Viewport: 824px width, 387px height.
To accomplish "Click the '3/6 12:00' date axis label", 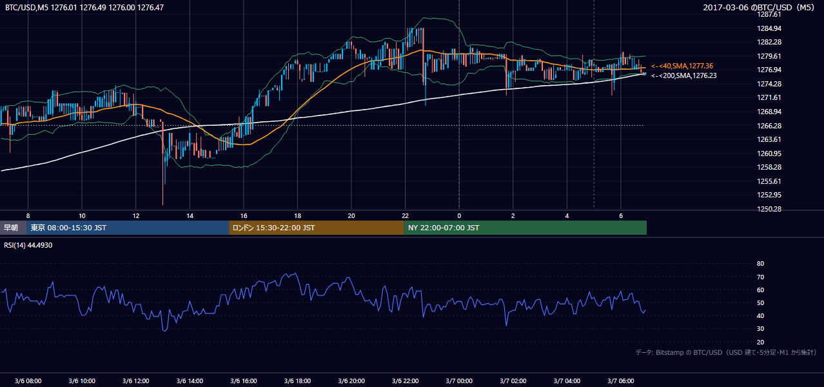I will click(x=135, y=381).
